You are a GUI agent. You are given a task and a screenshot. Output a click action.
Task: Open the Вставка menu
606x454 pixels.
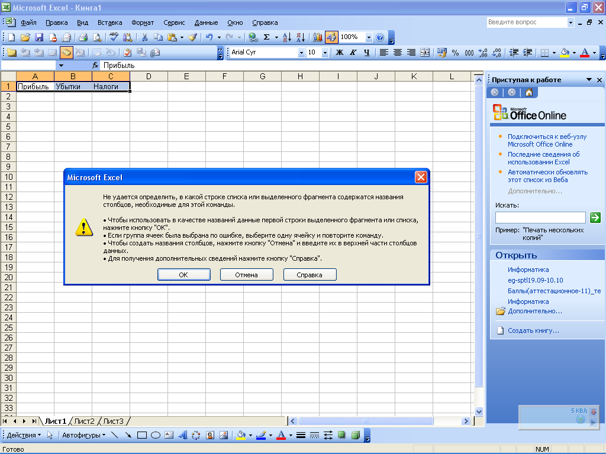109,22
